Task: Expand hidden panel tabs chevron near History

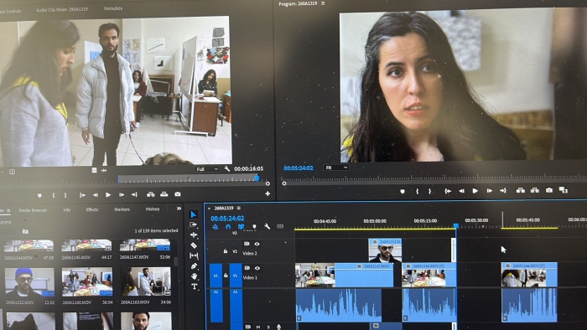Action: click(x=179, y=209)
